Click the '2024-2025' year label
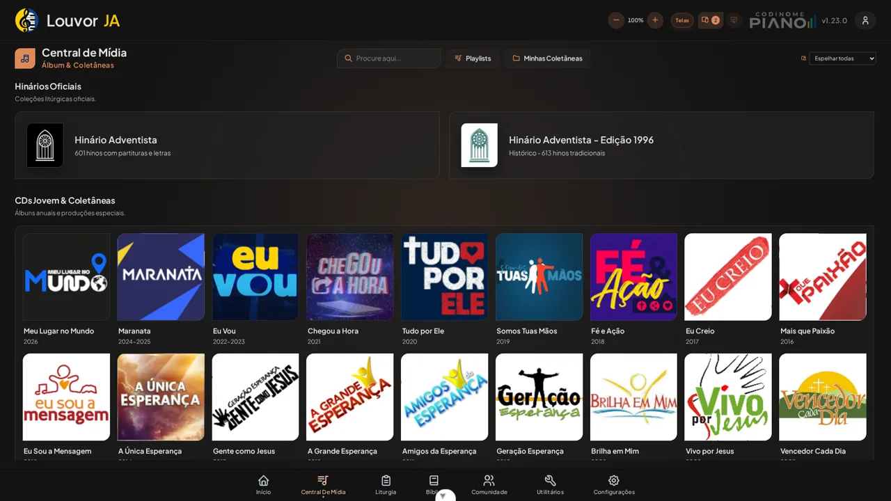 [x=134, y=342]
